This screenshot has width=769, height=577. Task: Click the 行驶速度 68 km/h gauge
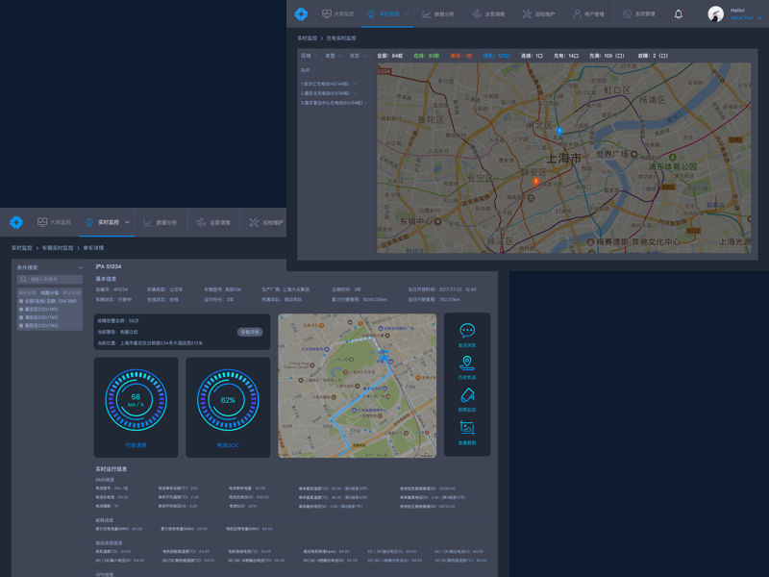(x=136, y=400)
